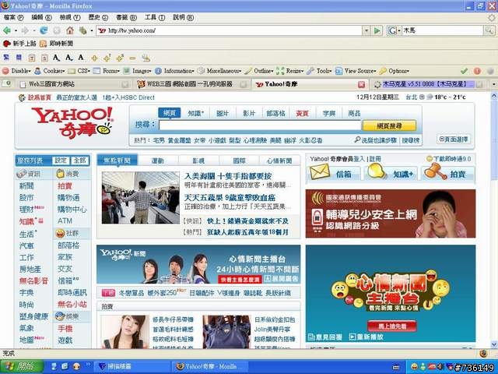The width and height of the screenshot is (498, 374).
Task: Select the 運動 news tab
Action: [157, 161]
